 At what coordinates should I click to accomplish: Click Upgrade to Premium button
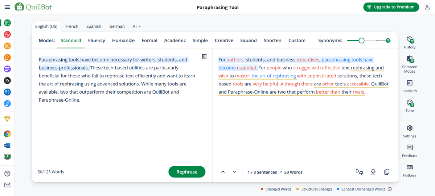tap(391, 7)
